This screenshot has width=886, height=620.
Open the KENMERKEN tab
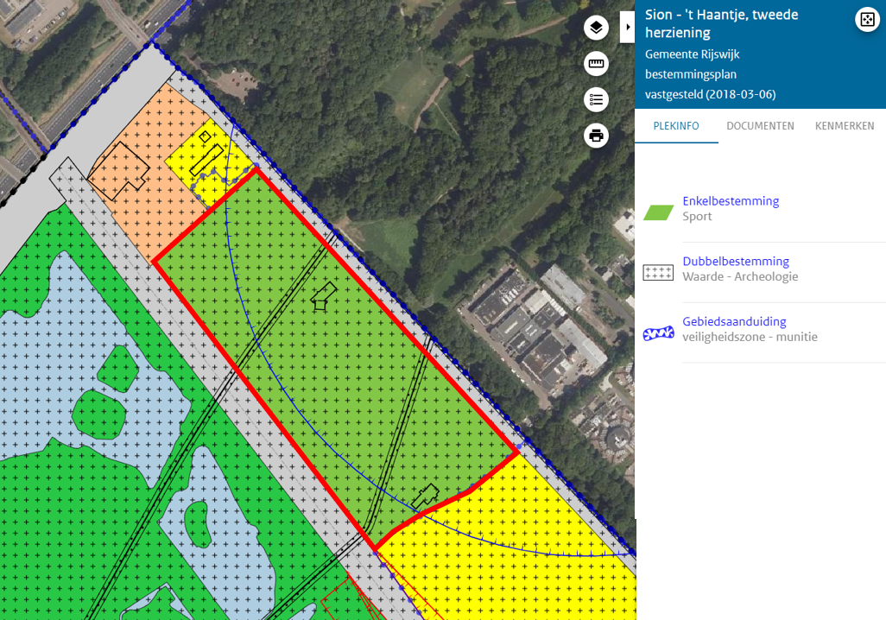pyautogui.click(x=845, y=126)
